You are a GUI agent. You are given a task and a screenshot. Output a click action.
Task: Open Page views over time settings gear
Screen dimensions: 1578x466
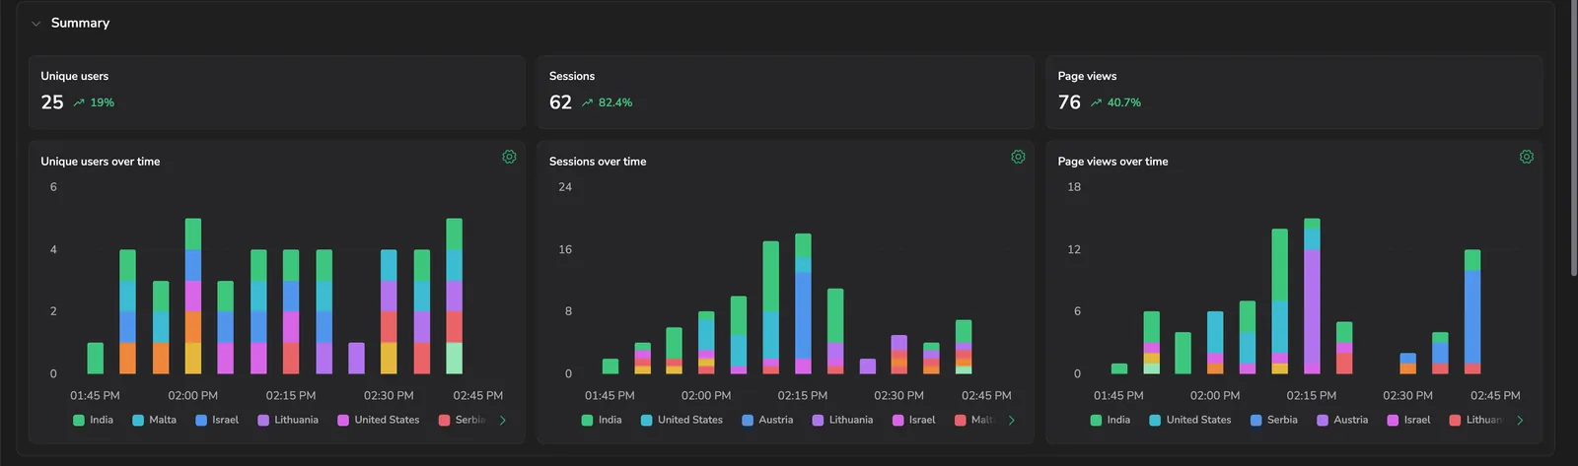pyautogui.click(x=1527, y=157)
